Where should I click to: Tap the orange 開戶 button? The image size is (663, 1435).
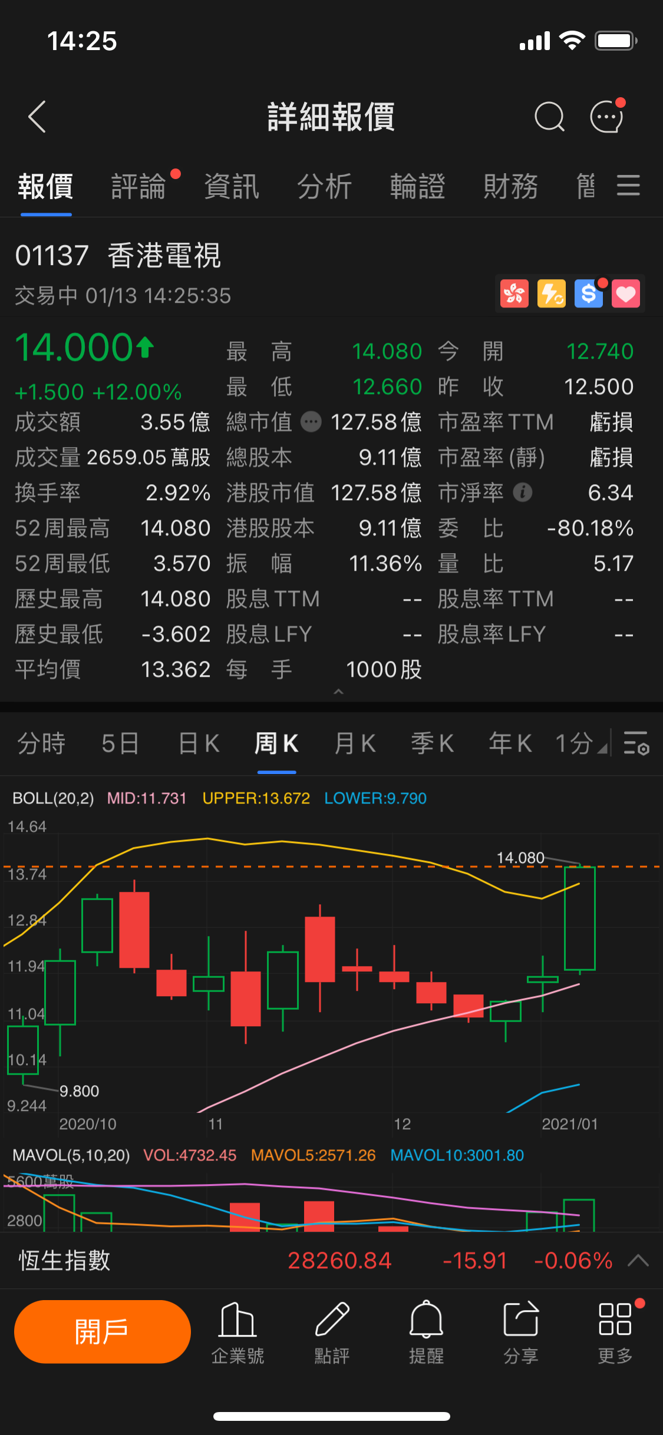(x=103, y=1331)
